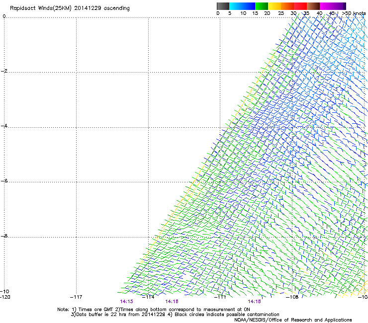Click the brown 35-40 knots legend segment
Image resolution: width=368 pixels, height=323 pixels.
click(x=313, y=6)
